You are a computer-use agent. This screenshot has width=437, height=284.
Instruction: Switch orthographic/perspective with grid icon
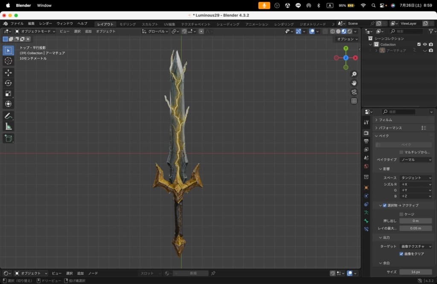point(354,101)
